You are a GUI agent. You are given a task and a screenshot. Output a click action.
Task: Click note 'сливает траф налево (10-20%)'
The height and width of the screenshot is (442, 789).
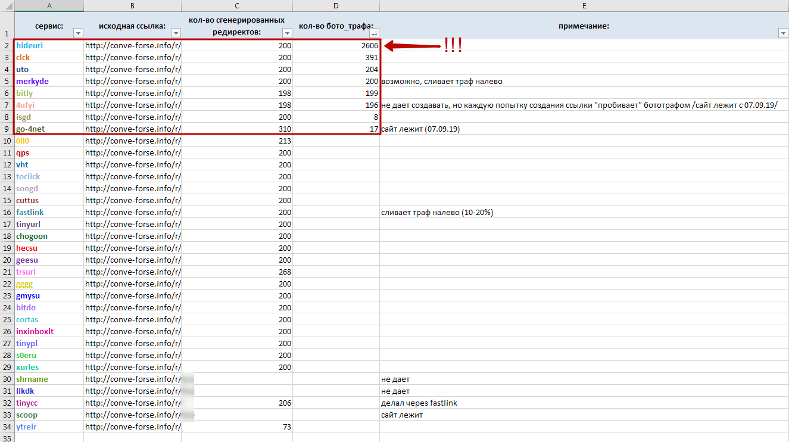click(x=437, y=212)
